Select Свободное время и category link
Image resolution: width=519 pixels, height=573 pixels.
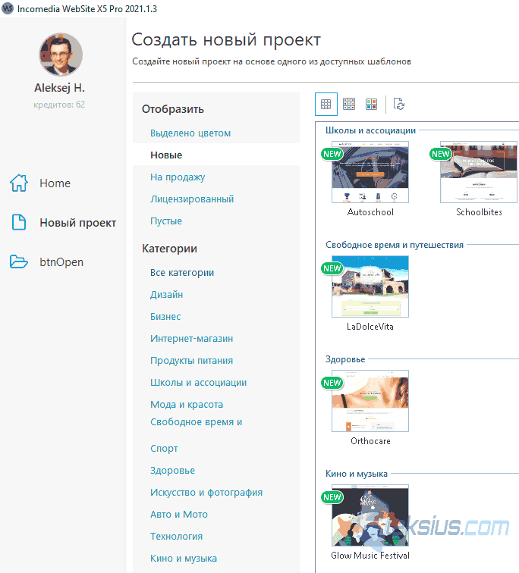pyautogui.click(x=197, y=421)
